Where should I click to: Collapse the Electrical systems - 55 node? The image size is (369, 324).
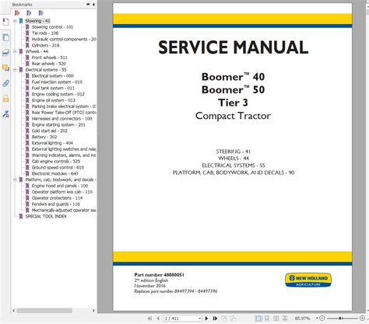click(x=15, y=70)
